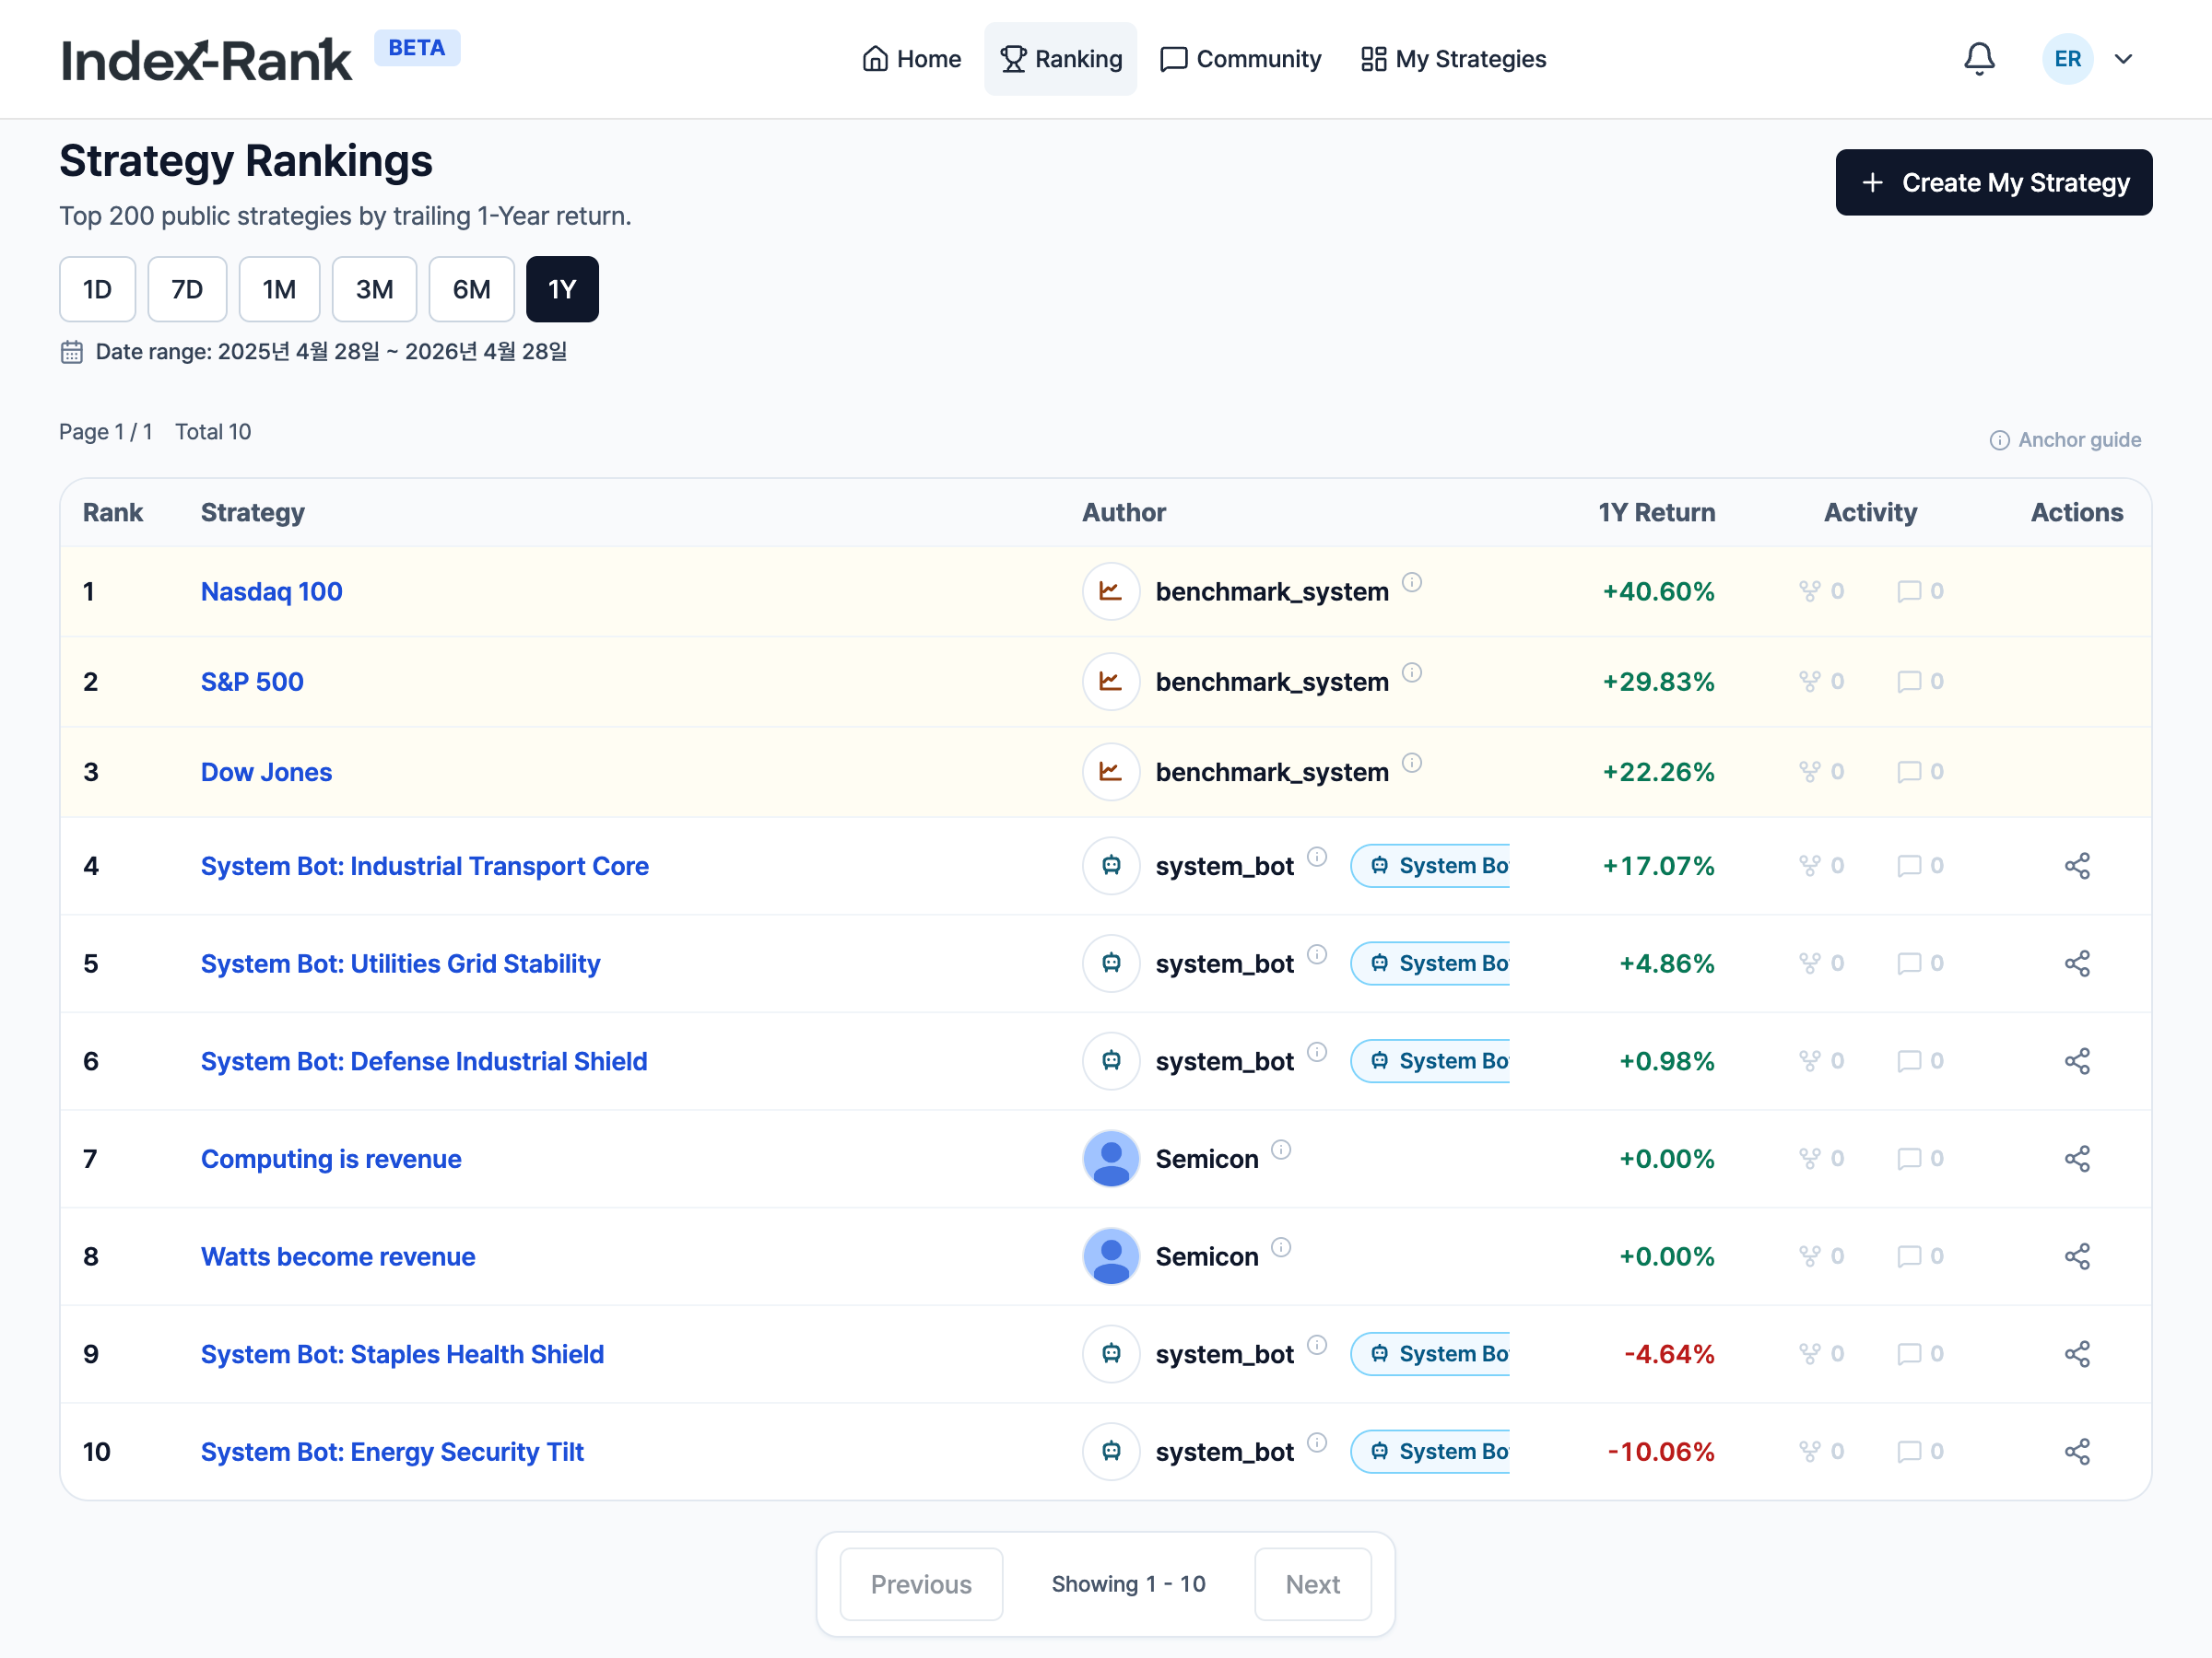Screen dimensions: 2212x1658
Task: Click the 1Y Return column header
Action: pyautogui.click(x=1656, y=512)
